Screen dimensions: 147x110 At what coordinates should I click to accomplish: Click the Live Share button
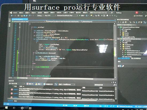point(138,16)
